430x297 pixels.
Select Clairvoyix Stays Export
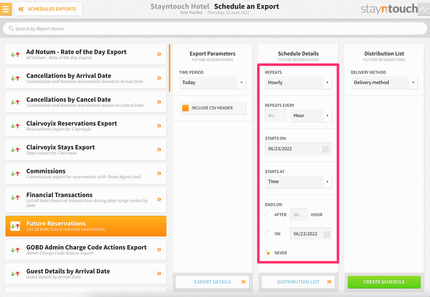[86, 150]
